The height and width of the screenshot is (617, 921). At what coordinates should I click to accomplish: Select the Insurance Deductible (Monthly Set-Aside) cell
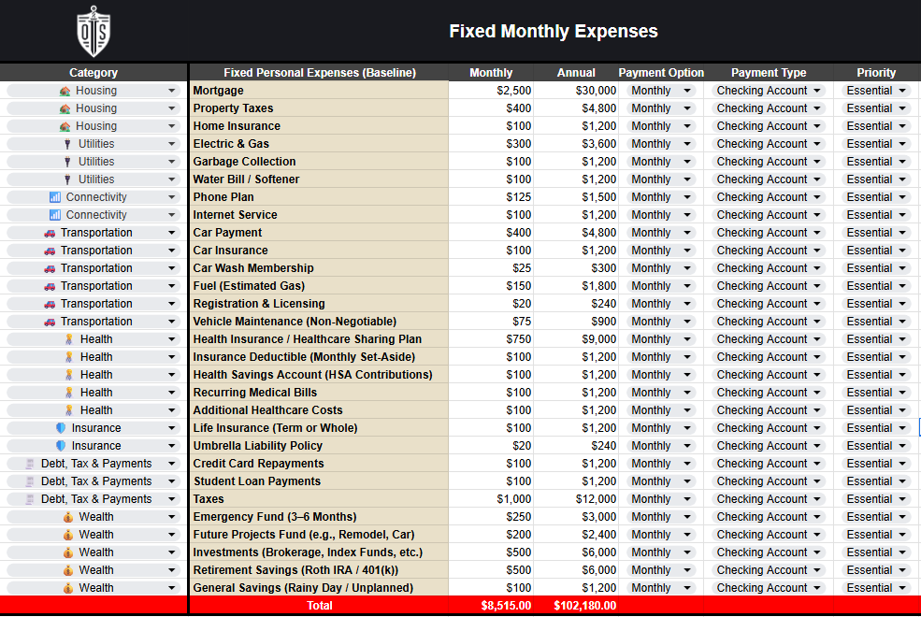click(319, 357)
